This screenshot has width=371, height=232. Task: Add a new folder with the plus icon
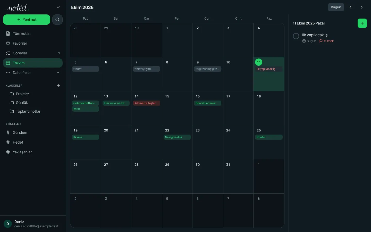(58, 86)
